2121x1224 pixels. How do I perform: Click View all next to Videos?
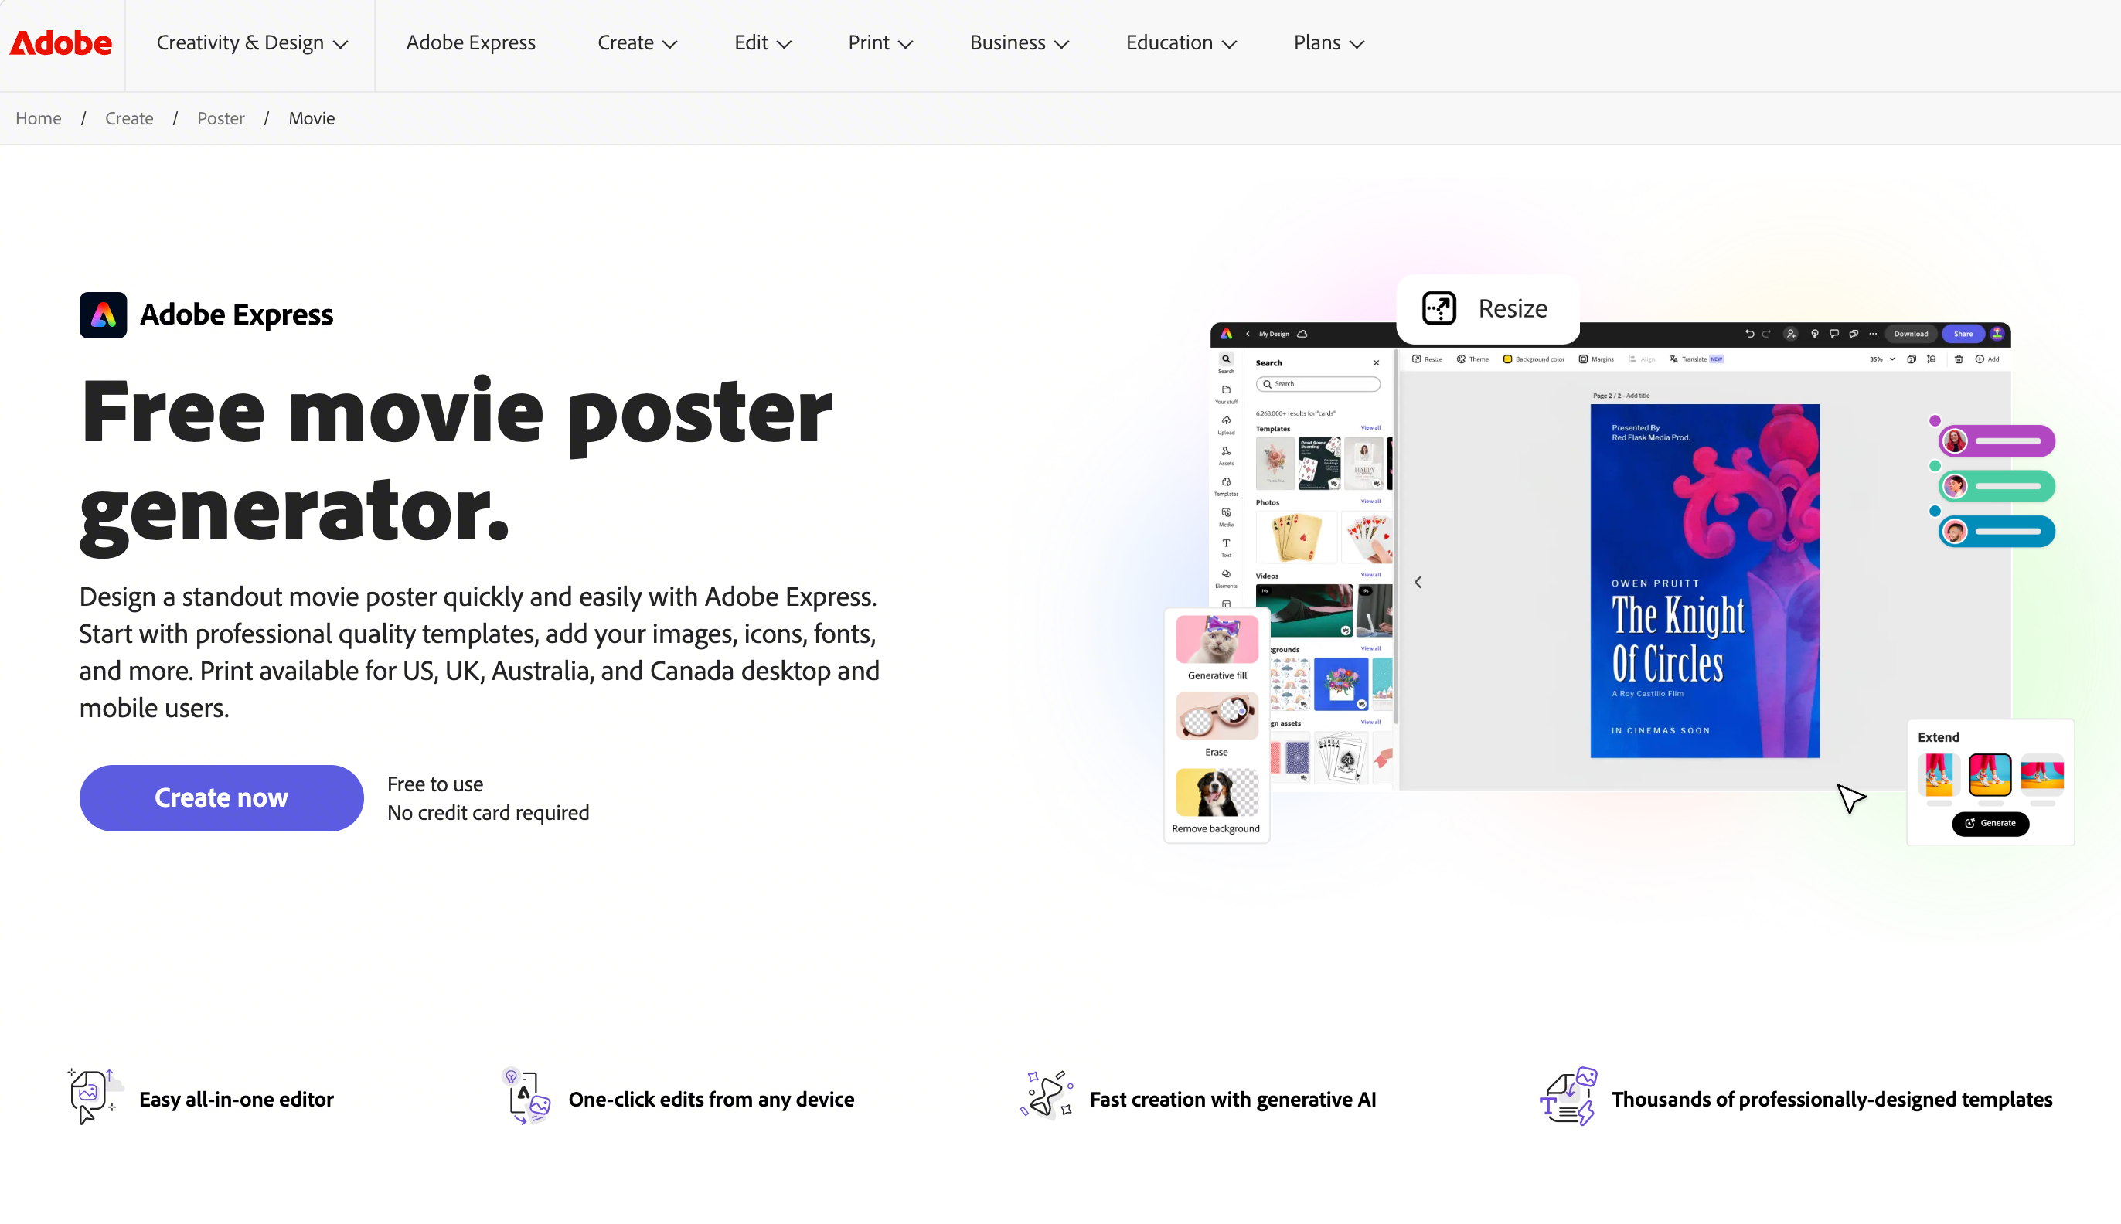pos(1370,575)
